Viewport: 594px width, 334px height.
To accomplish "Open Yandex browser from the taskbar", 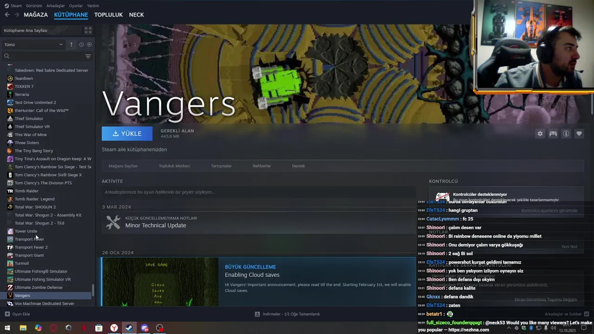I will tap(114, 328).
